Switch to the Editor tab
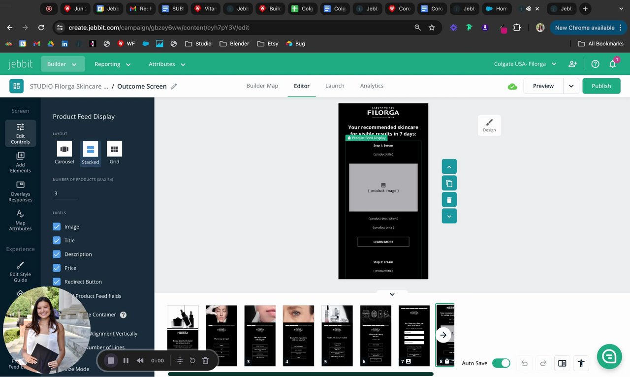The image size is (630, 377). [302, 86]
